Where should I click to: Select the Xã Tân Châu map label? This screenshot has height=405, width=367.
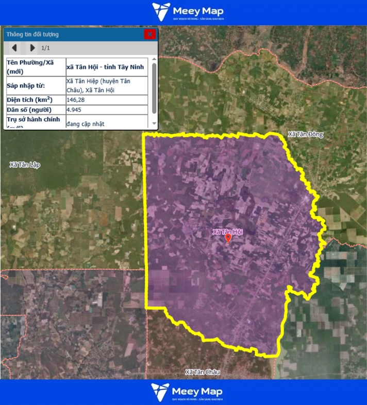[202, 372]
